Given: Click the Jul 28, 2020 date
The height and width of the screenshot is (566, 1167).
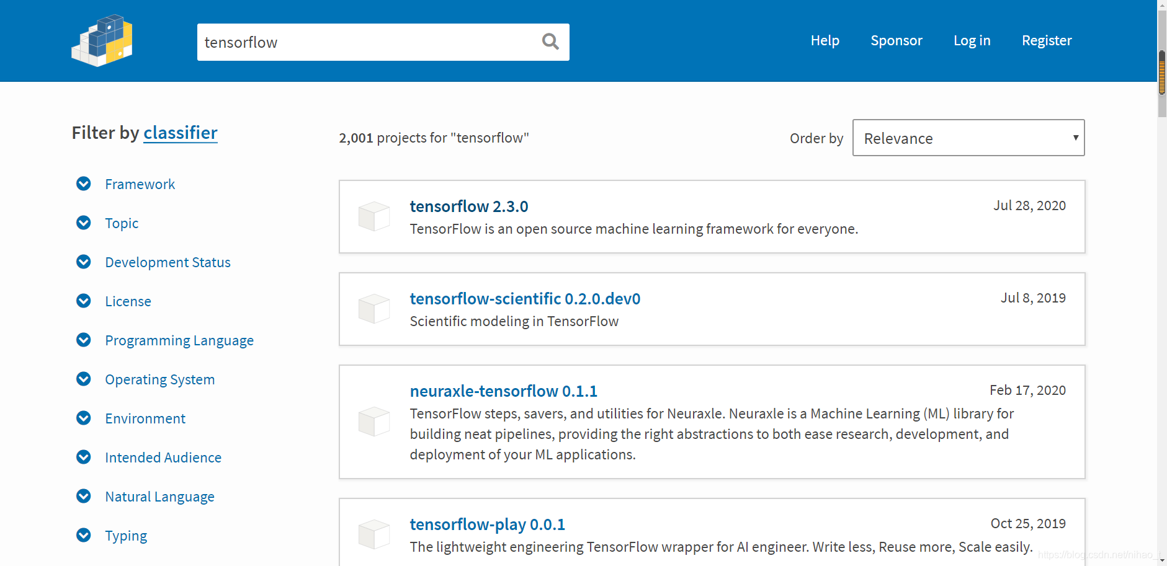Looking at the screenshot, I should 1029,205.
